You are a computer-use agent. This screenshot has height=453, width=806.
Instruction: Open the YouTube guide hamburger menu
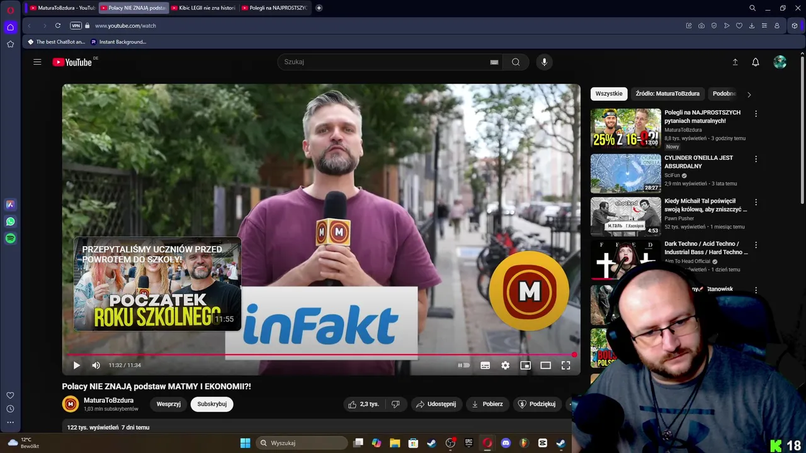tap(37, 62)
